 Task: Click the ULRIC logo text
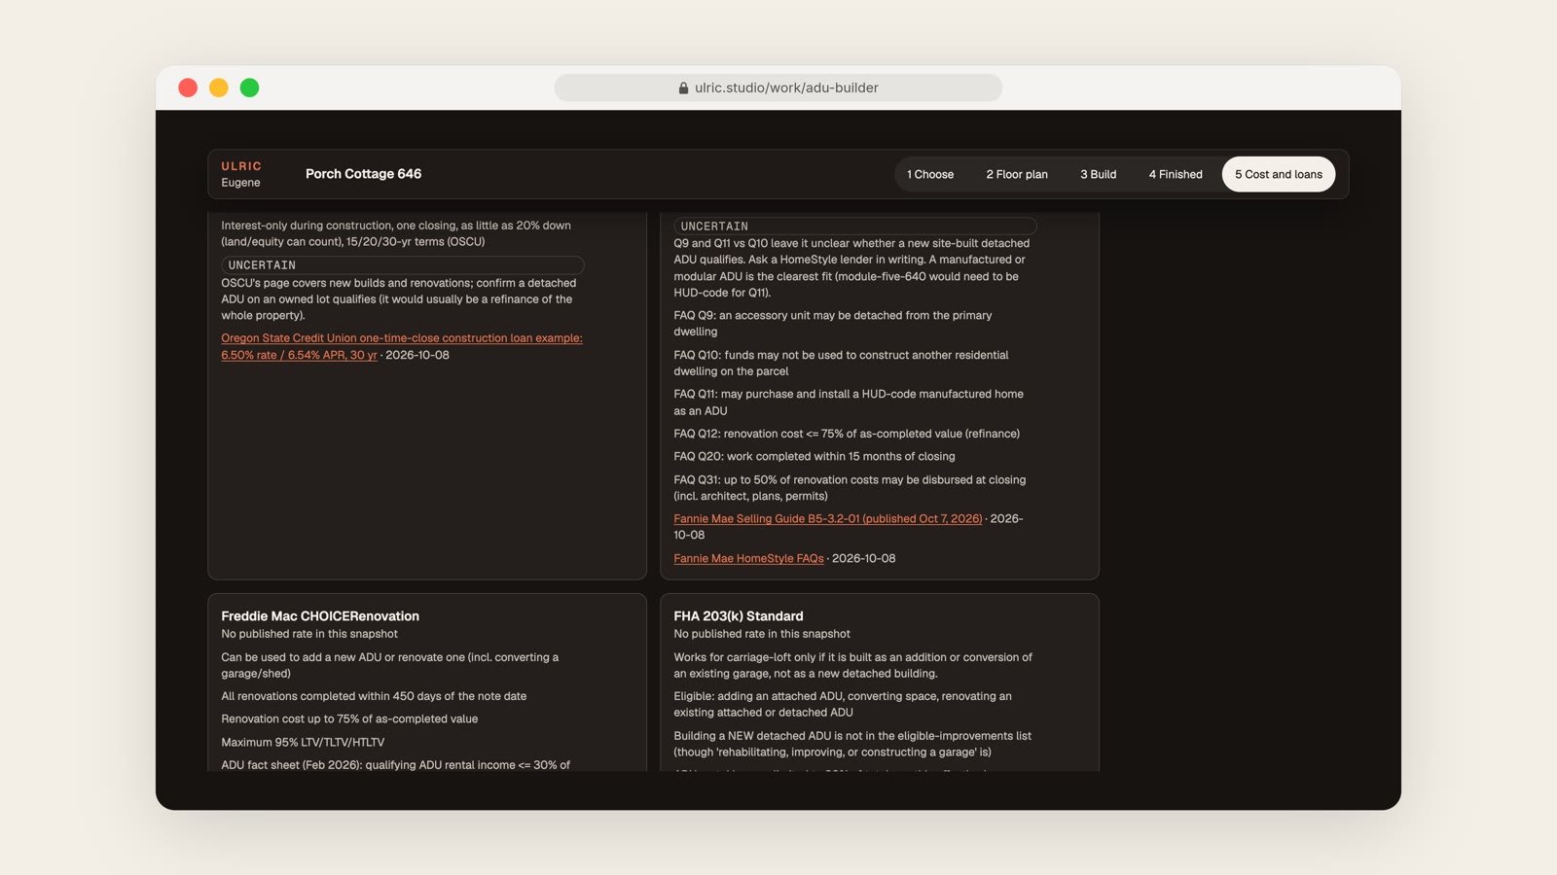(x=241, y=166)
